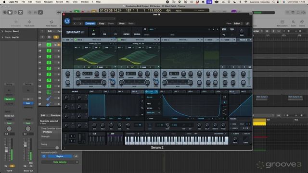Solo track 27 in track list

pos(59,45)
